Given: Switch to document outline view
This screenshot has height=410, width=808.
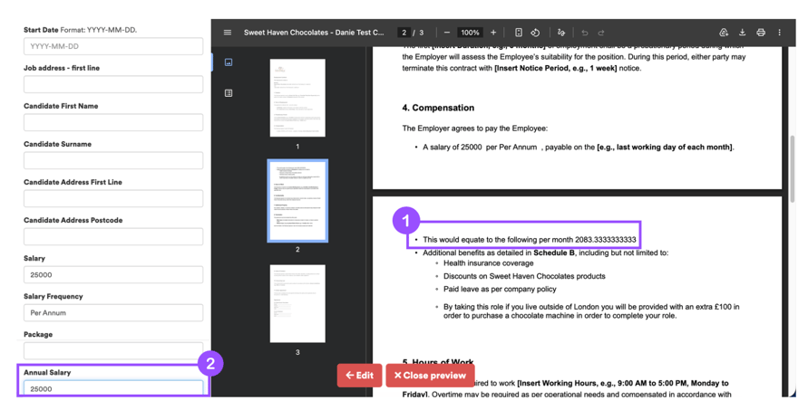Looking at the screenshot, I should point(229,93).
